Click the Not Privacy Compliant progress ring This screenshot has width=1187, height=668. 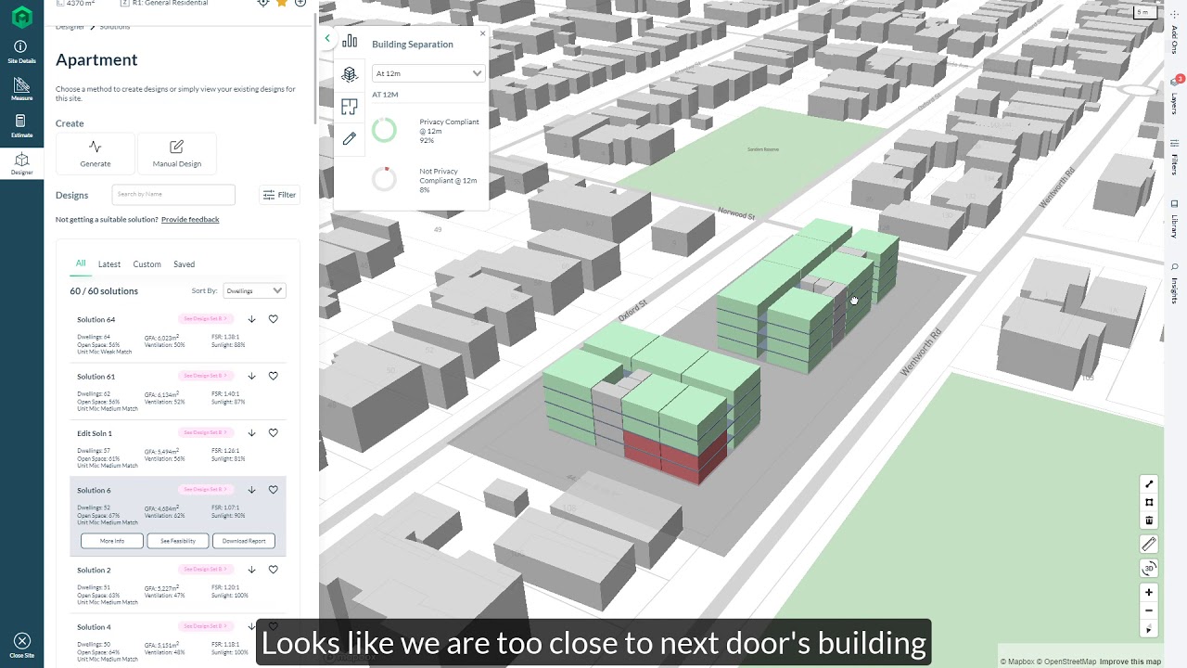(384, 179)
